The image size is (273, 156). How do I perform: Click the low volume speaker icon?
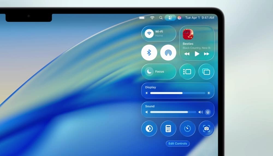(147, 112)
